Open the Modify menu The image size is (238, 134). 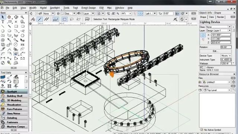[33, 8]
